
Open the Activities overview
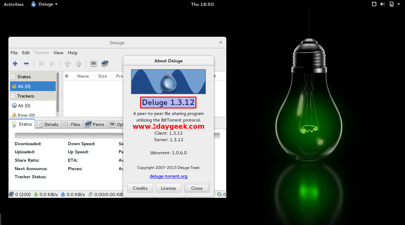click(14, 4)
